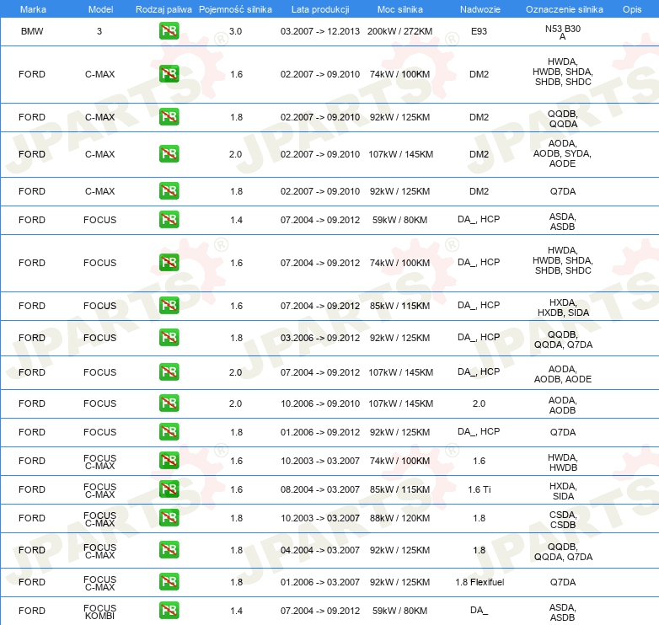The width and height of the screenshot is (659, 625).
Task: Select the 03.2006 -> 09.2012 production years
Action: click(x=320, y=338)
